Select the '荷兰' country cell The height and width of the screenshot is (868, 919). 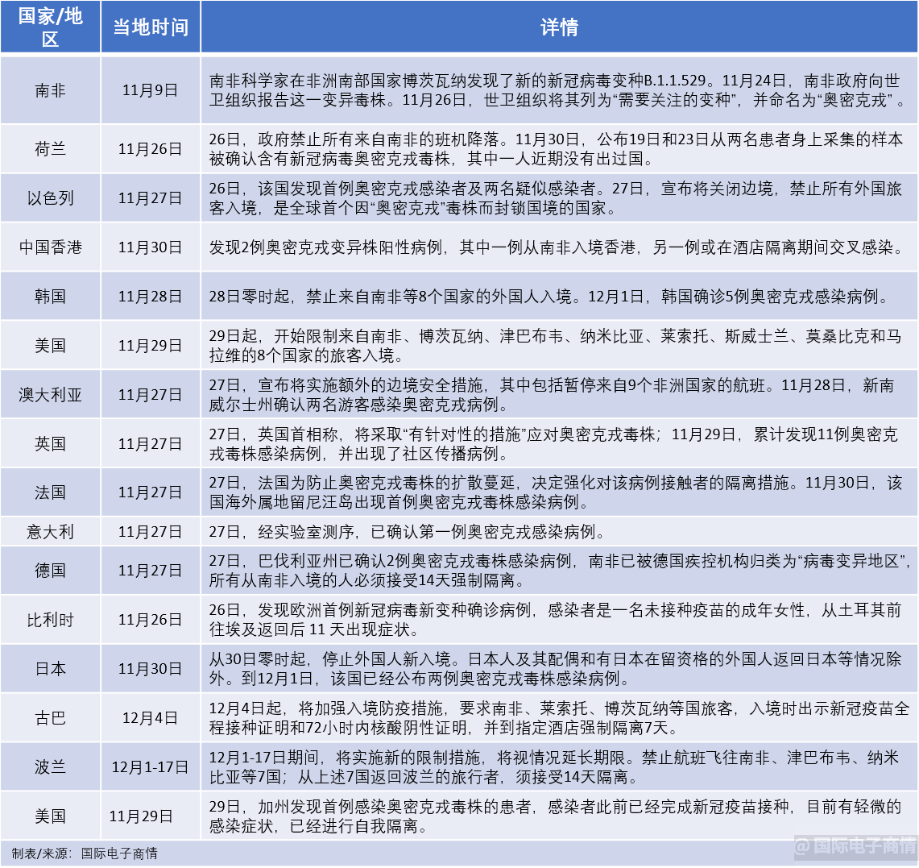point(51,149)
